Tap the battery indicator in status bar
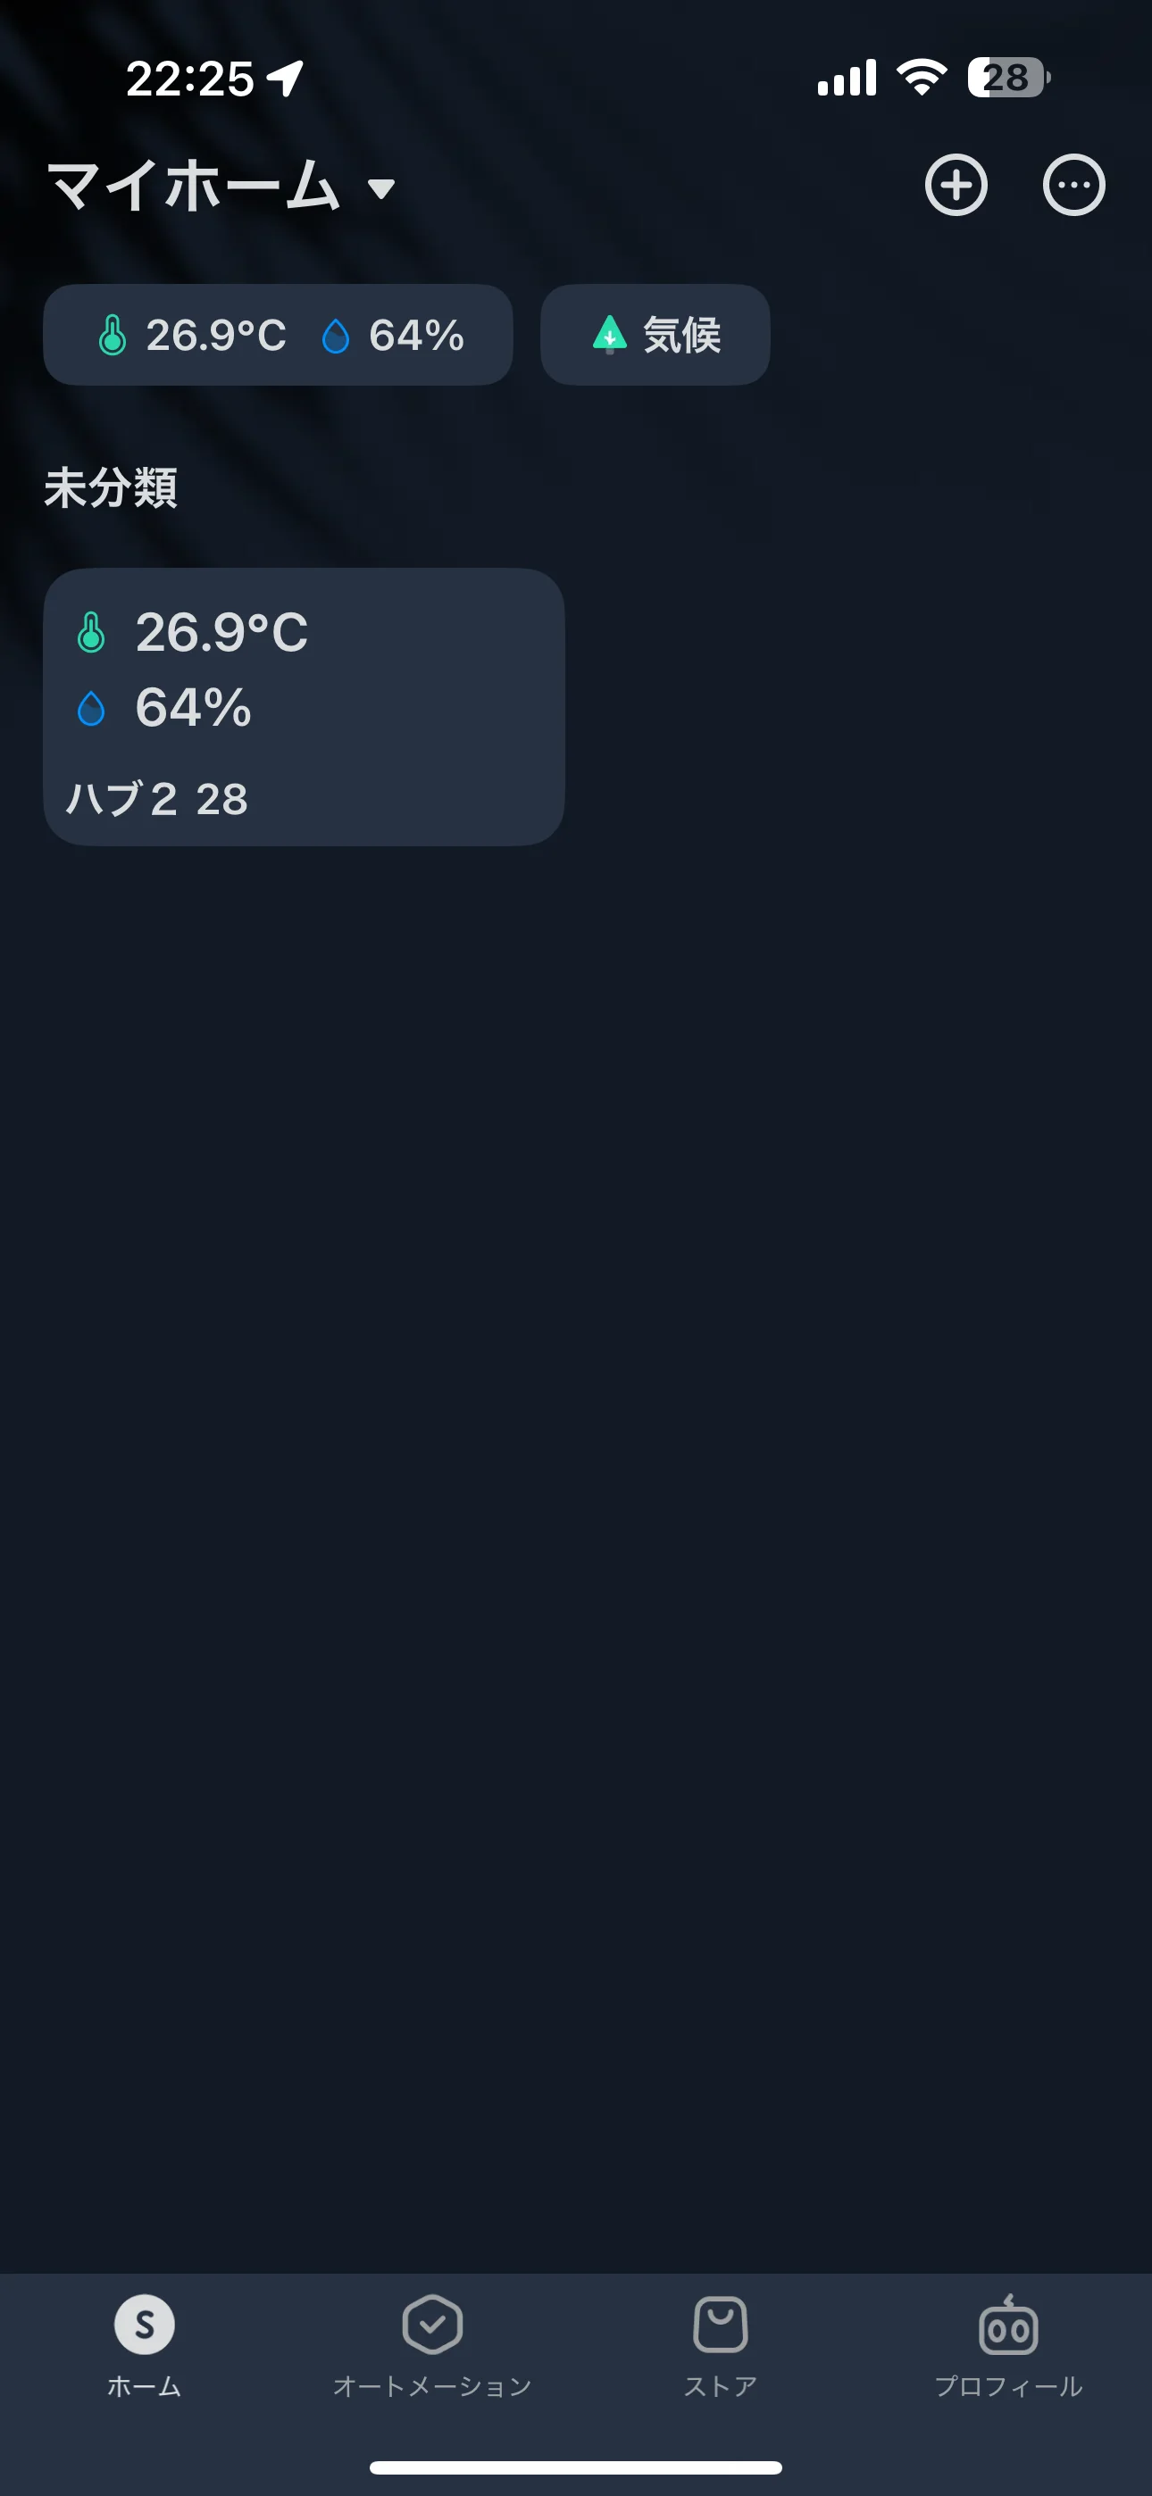 (x=1007, y=78)
